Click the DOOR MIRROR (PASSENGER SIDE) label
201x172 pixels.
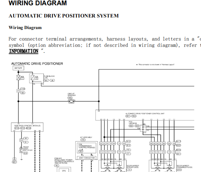click(185, 166)
